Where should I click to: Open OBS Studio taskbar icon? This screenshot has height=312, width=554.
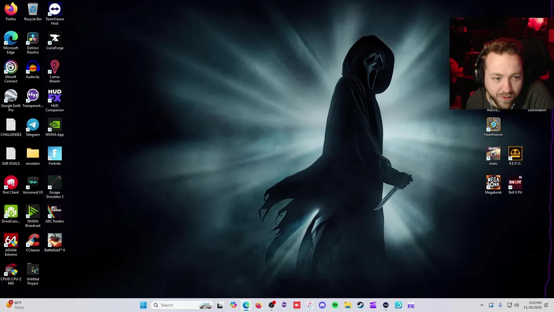coord(271,305)
